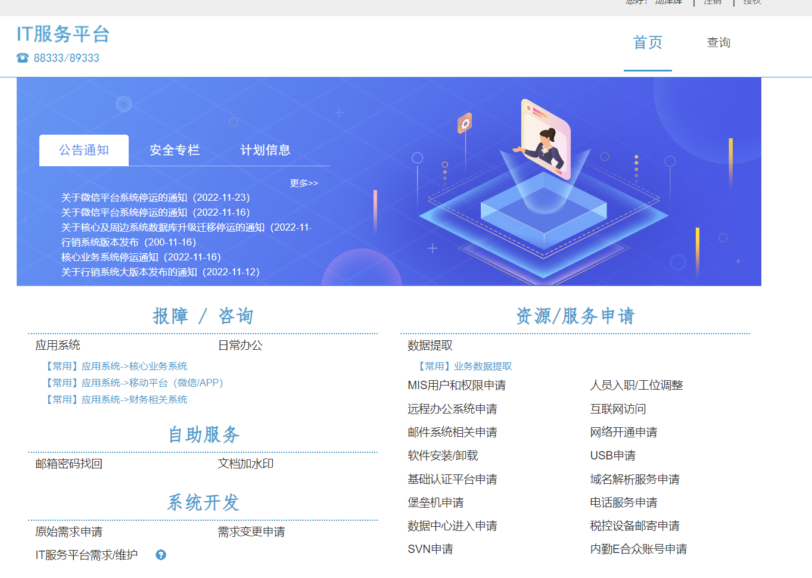812x578 pixels.
Task: Open 原始需求申请 form
Action: tap(69, 532)
